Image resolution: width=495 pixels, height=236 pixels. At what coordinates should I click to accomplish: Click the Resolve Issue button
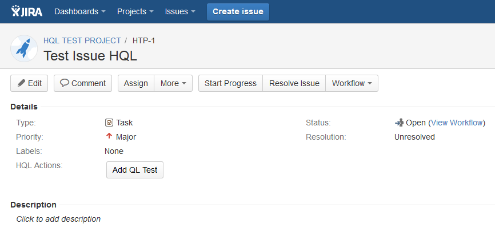294,83
